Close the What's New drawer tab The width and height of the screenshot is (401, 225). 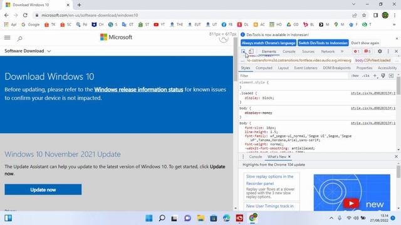click(x=289, y=157)
